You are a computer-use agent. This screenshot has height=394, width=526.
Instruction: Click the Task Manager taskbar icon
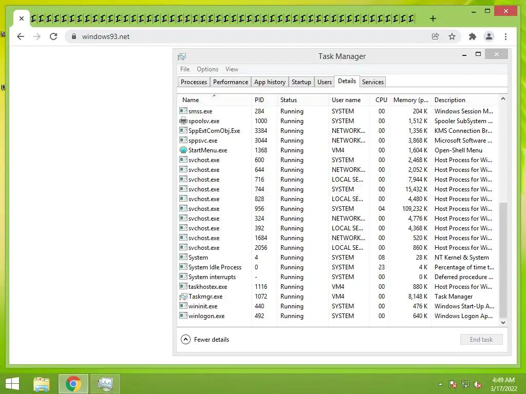[105, 384]
